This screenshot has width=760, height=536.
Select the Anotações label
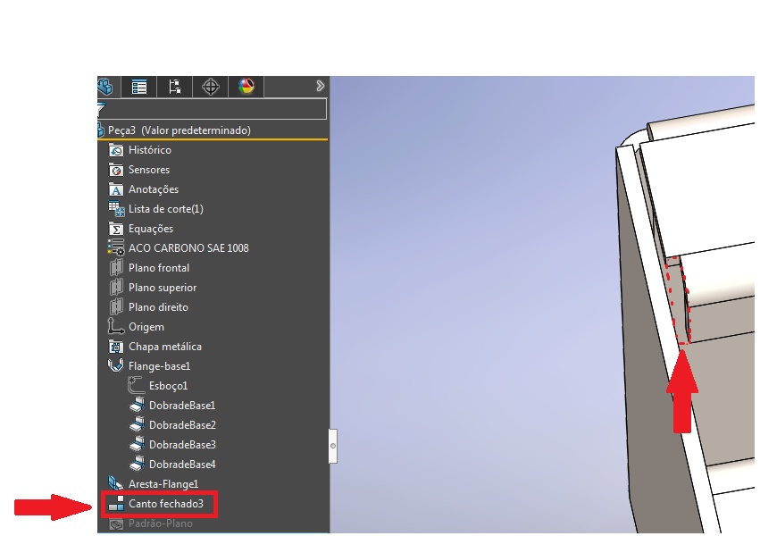tap(154, 189)
